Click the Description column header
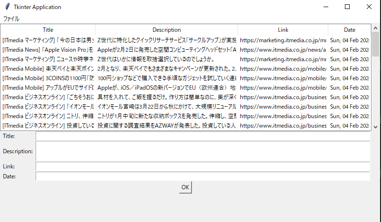The image size is (381, 222). 166,30
